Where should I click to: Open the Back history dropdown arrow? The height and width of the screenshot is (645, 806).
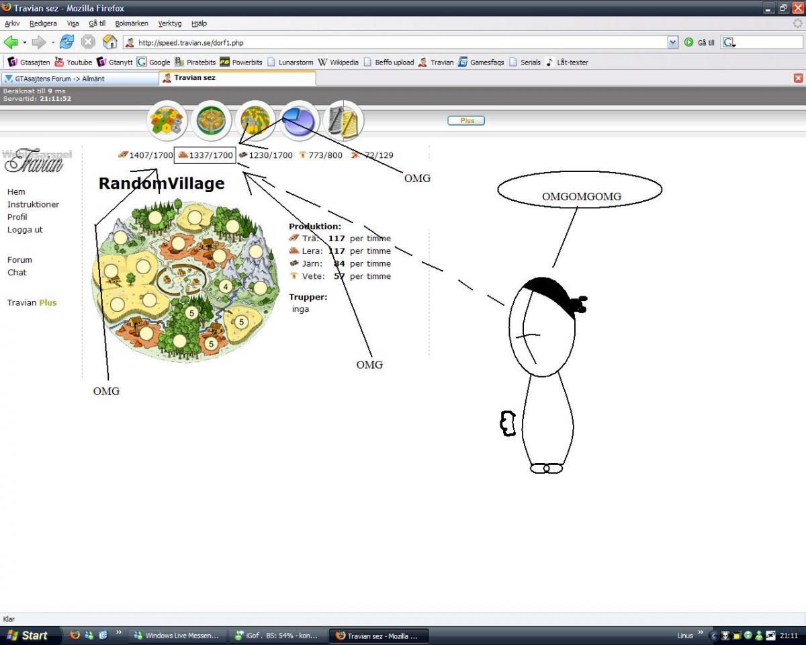(25, 42)
